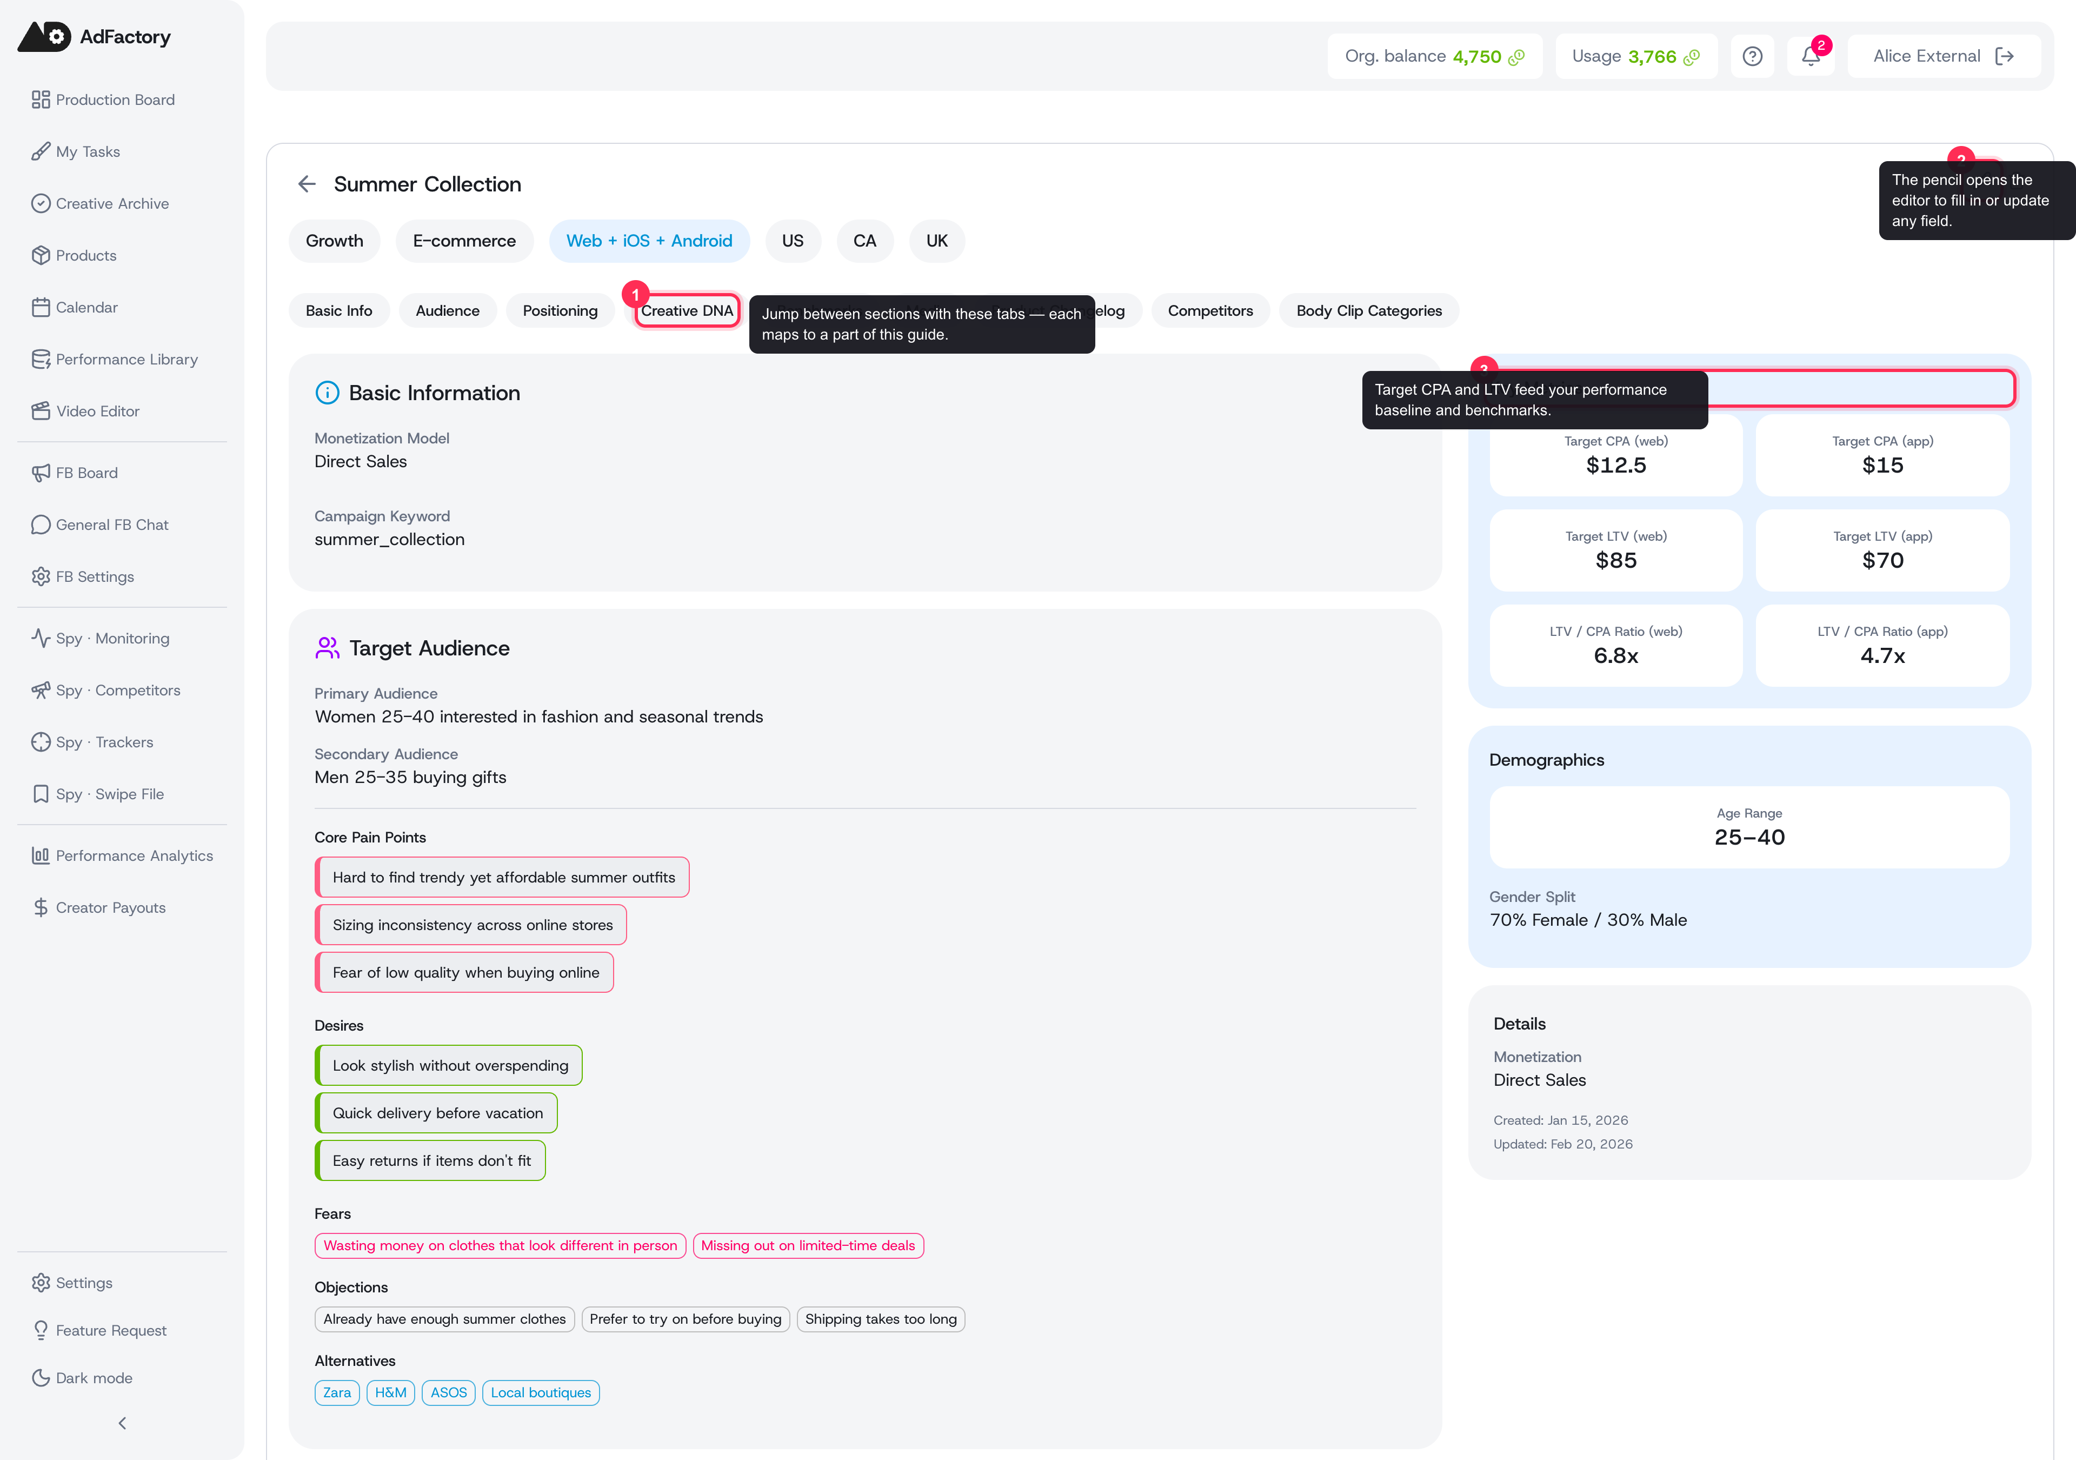Click the AdFactory logo
This screenshot has width=2076, height=1460.
point(94,36)
